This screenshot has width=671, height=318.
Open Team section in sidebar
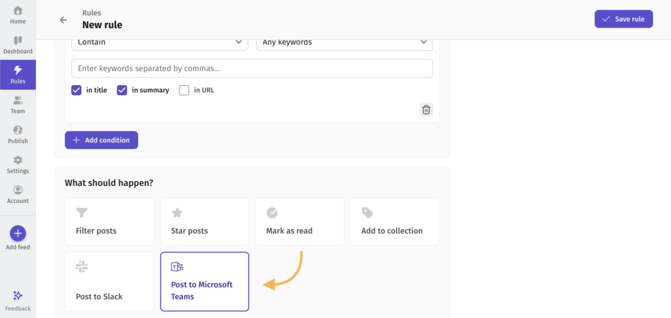pyautogui.click(x=18, y=105)
